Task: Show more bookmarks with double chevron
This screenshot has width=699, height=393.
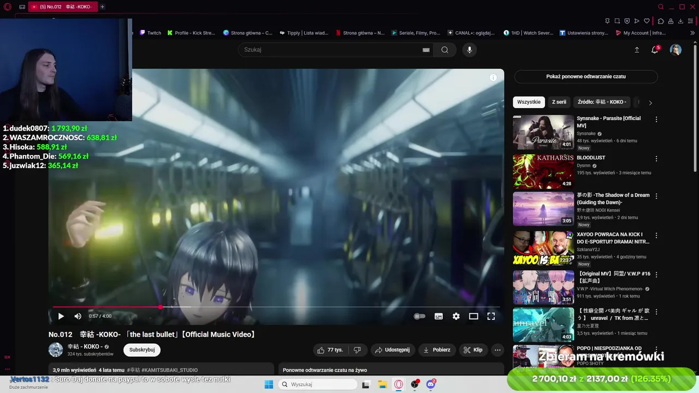Action: [x=692, y=33]
